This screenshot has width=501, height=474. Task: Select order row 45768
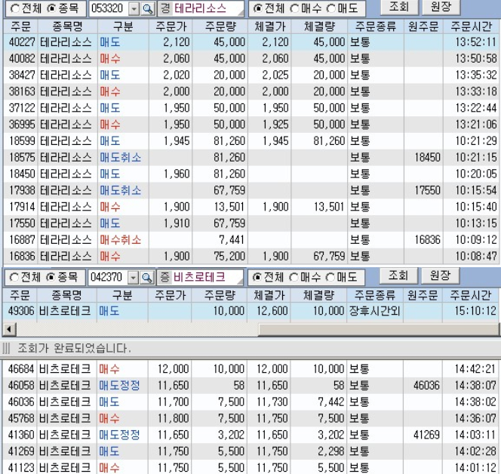coord(250,418)
